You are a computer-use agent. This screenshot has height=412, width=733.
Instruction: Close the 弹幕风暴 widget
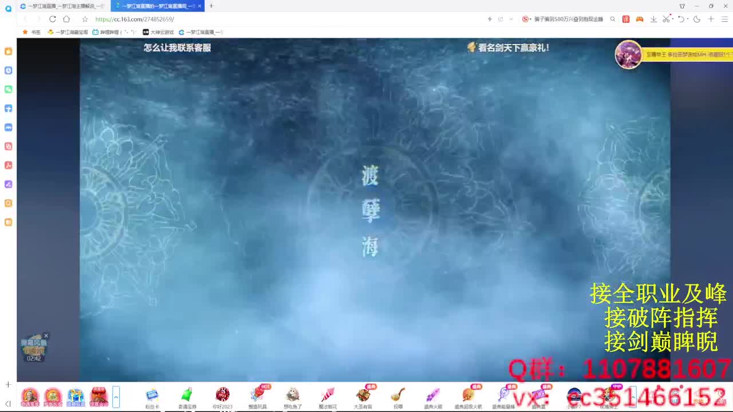46,336
